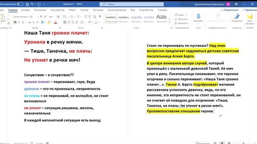Screen dimensions: 257x144
Task: Open the Выделить dropdown
Action: pyautogui.click(x=182, y=23)
